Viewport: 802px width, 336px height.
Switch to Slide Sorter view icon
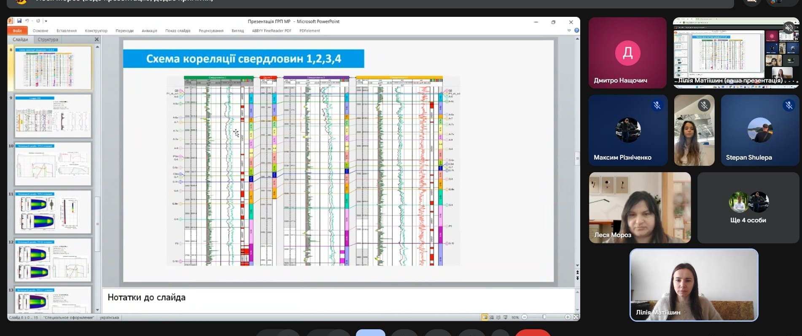pyautogui.click(x=492, y=317)
